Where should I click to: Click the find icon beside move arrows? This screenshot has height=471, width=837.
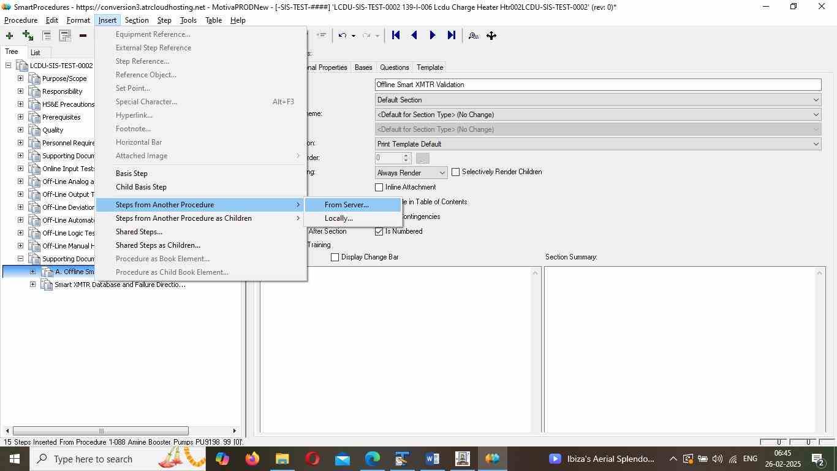click(x=473, y=36)
